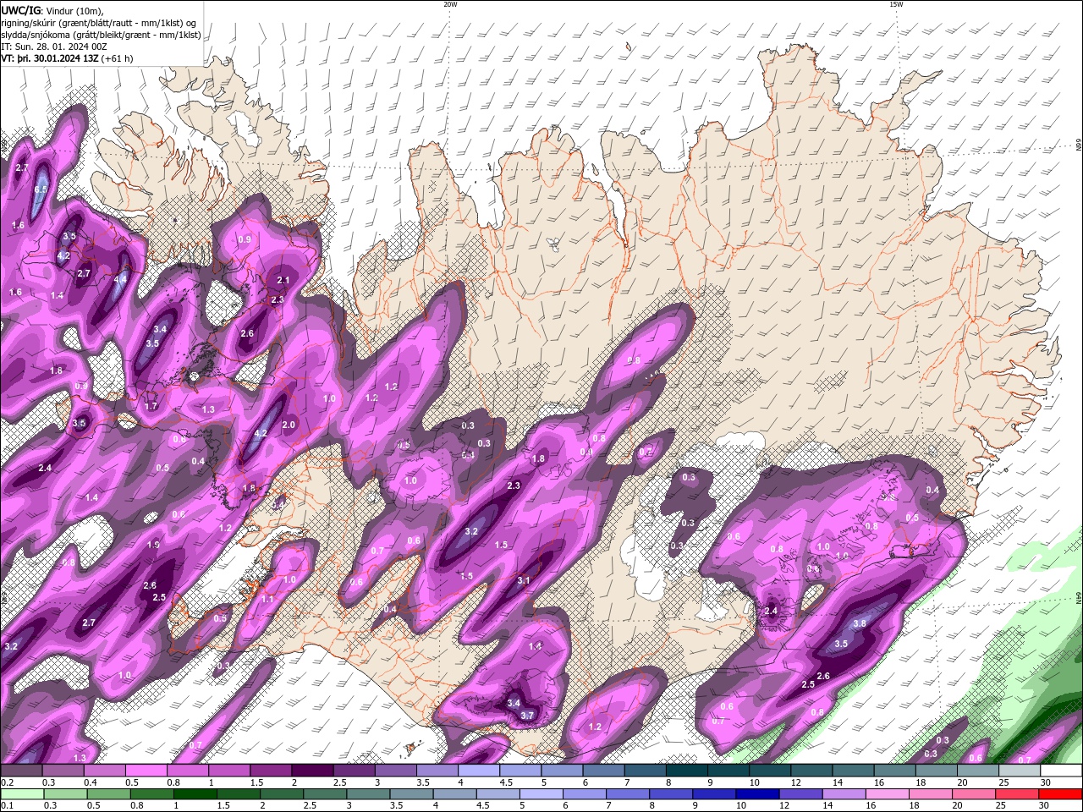Click the 3.7 snowfall value on the map

tap(527, 716)
